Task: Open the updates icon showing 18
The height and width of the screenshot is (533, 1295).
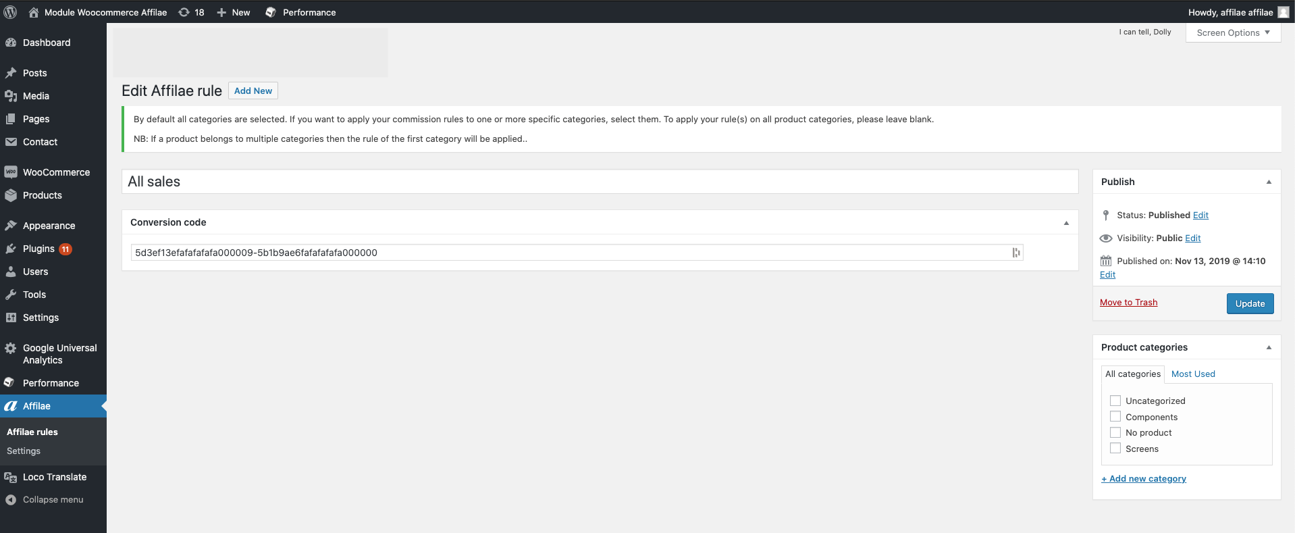Action: [184, 12]
